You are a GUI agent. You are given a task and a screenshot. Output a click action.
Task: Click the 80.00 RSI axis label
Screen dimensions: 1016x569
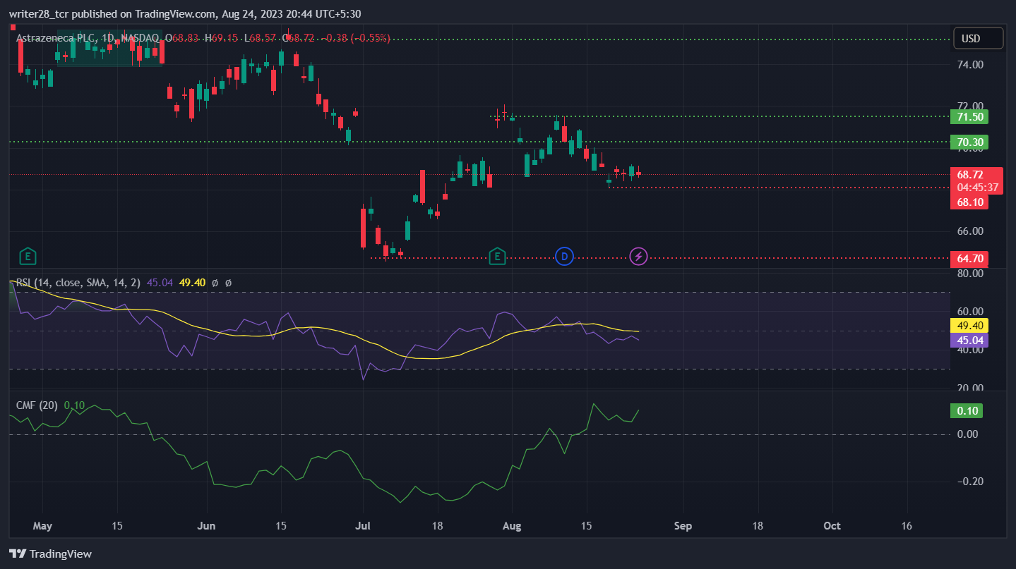970,274
